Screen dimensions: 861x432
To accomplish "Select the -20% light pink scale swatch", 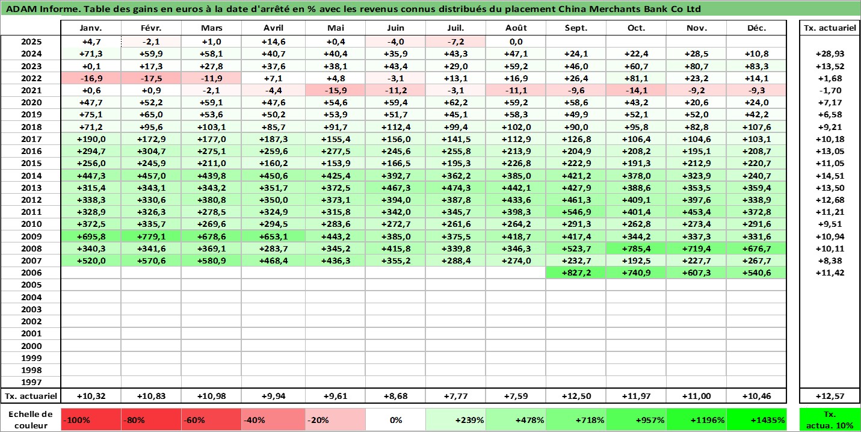I will 335,419.
